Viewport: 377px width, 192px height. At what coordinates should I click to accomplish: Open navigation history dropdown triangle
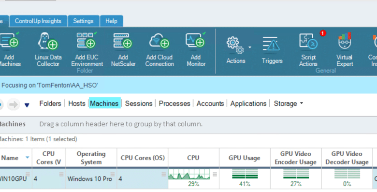click(x=27, y=105)
